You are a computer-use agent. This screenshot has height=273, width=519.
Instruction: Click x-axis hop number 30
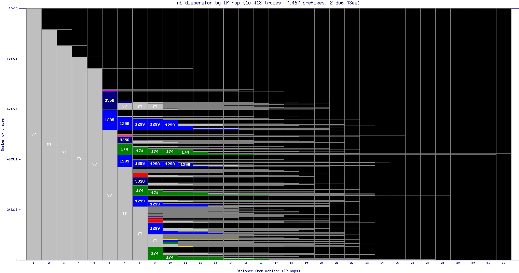(x=473, y=263)
